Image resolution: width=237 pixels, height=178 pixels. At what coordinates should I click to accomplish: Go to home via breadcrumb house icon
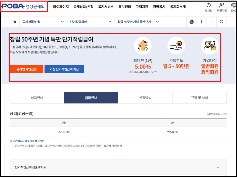[15, 22]
